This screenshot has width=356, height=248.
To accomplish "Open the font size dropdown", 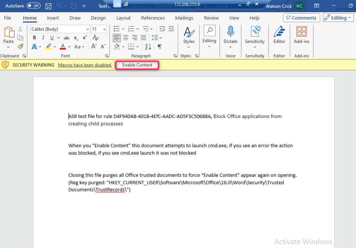I will (105, 29).
